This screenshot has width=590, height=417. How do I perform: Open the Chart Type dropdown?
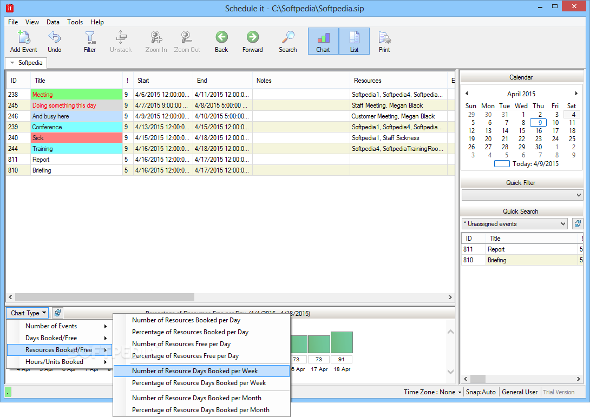point(28,313)
